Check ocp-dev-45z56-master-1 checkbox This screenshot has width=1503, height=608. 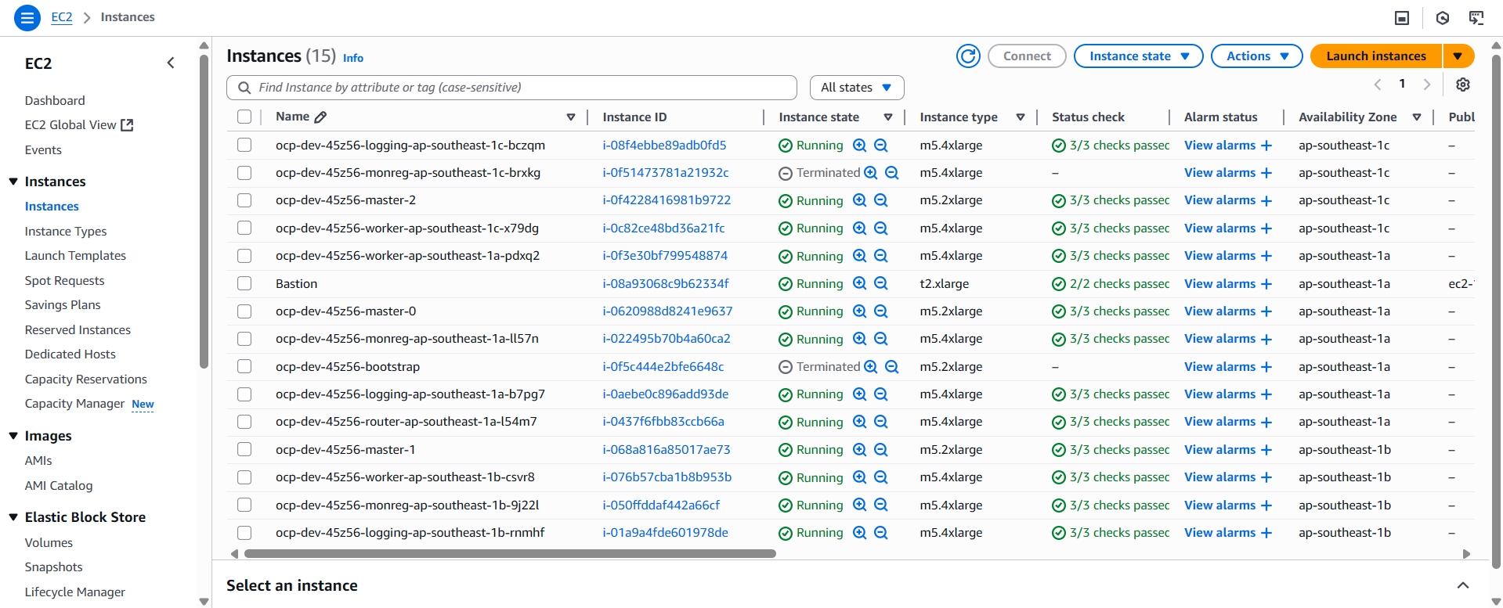point(244,449)
